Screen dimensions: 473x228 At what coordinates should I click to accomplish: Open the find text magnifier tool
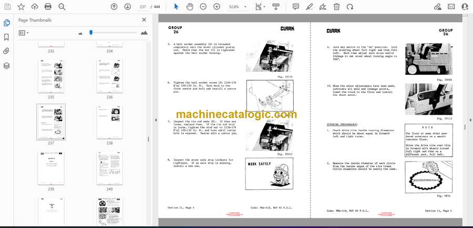click(62, 7)
